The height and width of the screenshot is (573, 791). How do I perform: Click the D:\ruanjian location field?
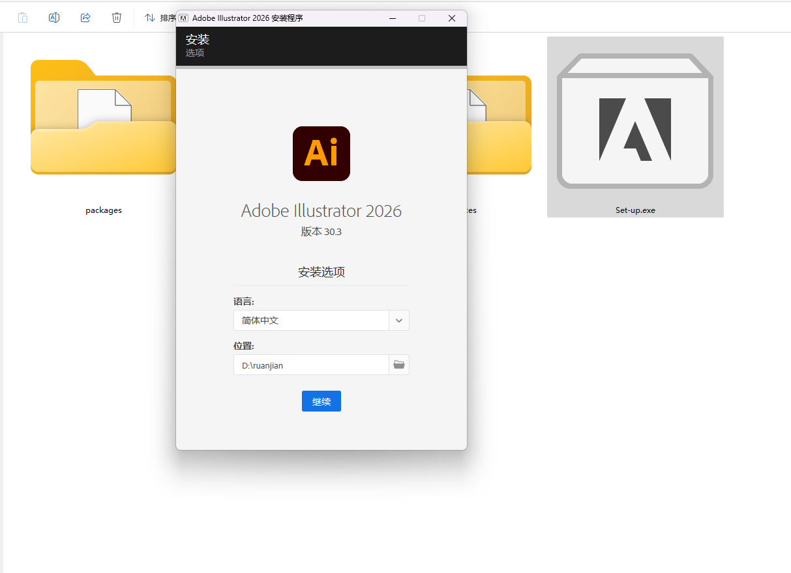(311, 365)
